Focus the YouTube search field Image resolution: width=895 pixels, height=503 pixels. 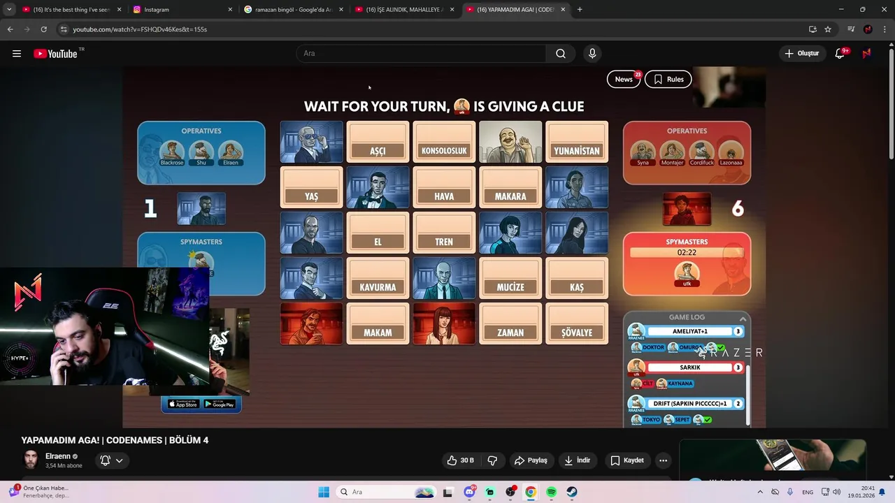click(422, 54)
